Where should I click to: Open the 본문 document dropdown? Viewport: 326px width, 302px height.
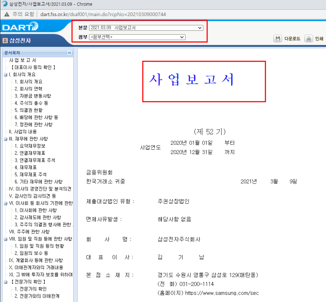click(146, 28)
